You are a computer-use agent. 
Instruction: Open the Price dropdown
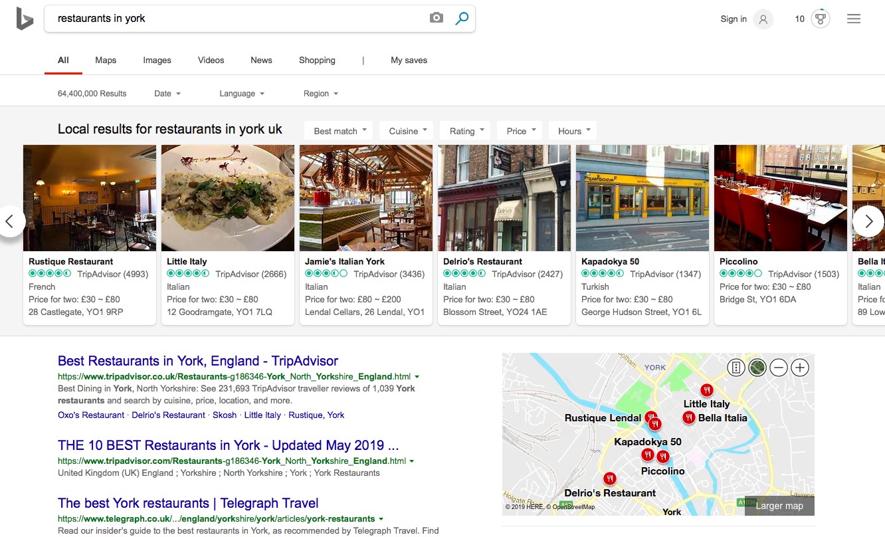[x=521, y=131]
